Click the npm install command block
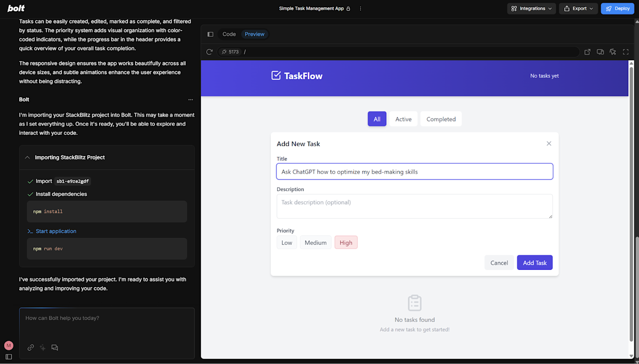 coord(107,211)
